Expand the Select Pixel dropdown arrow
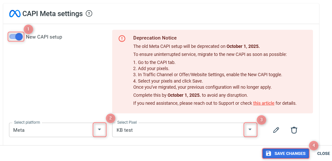This screenshot has height=161, width=332. click(x=250, y=130)
